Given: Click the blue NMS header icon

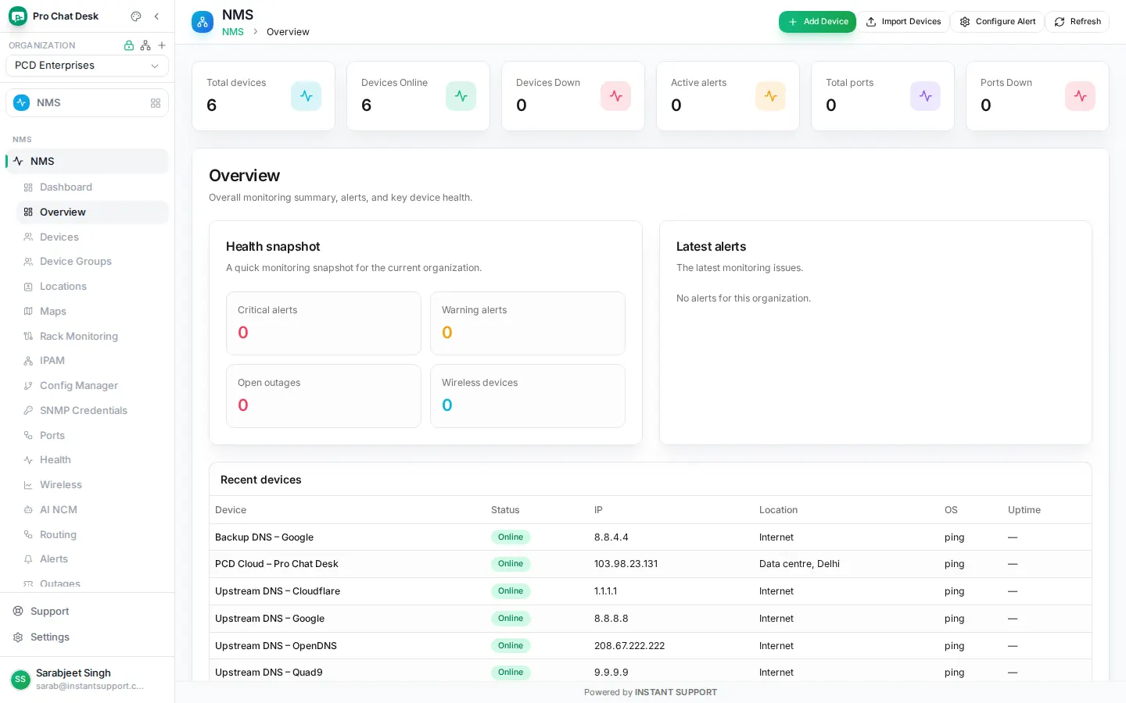Looking at the screenshot, I should (x=203, y=22).
